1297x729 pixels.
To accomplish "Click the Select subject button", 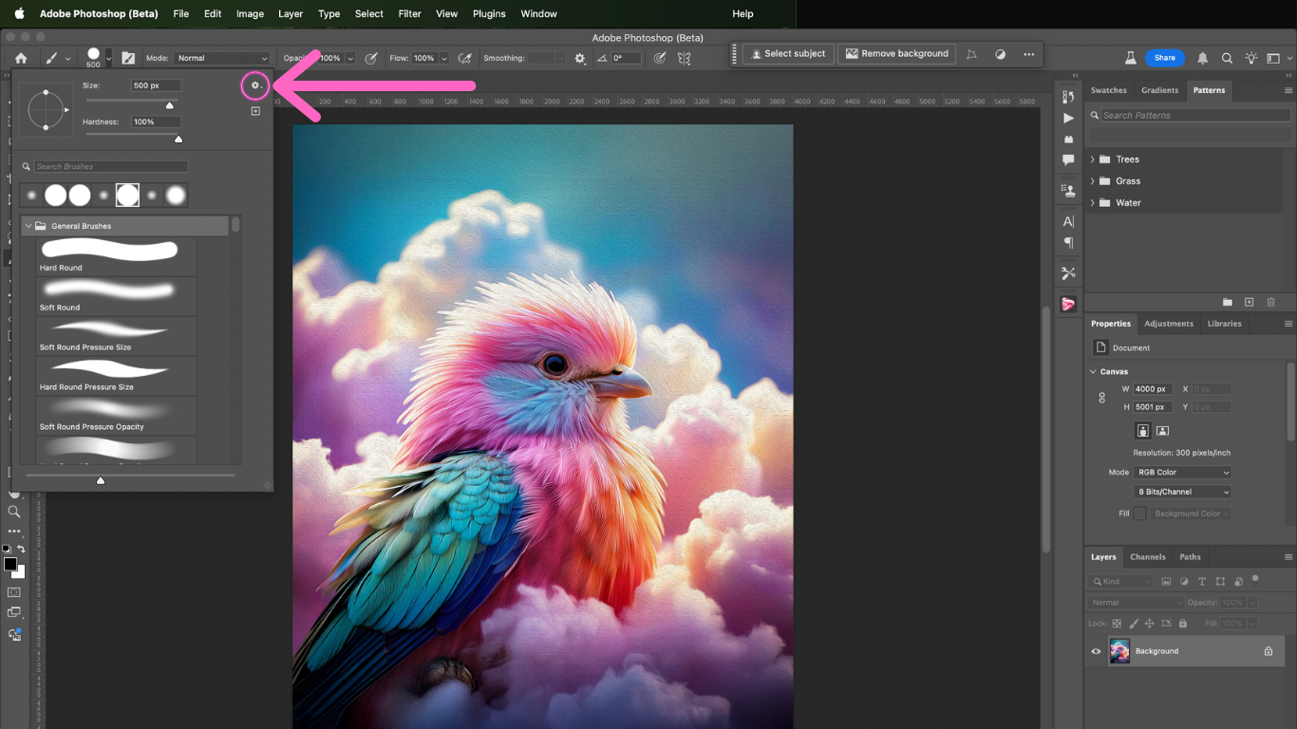I will click(x=788, y=54).
